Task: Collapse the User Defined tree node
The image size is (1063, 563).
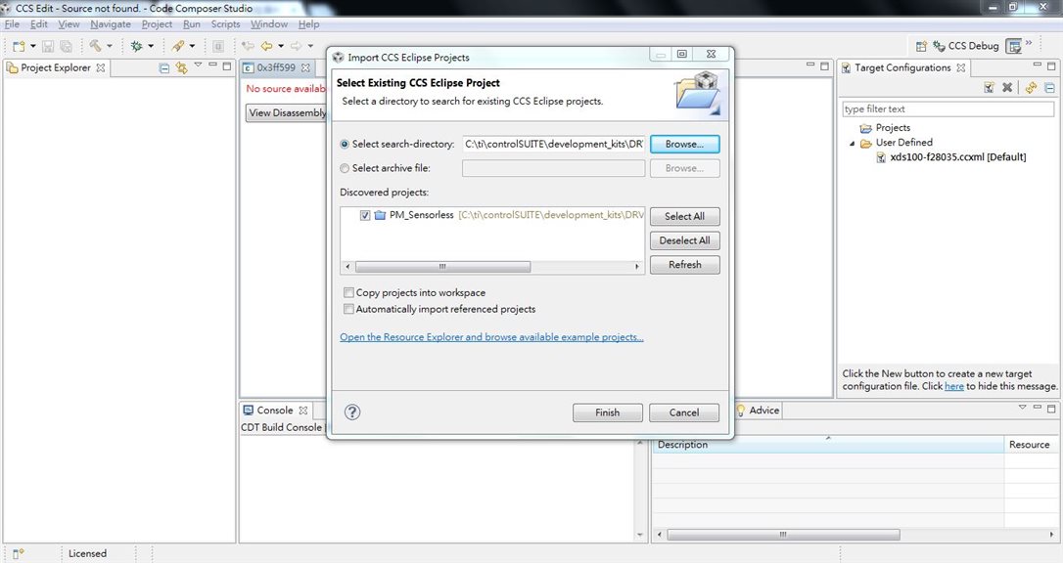Action: [853, 143]
